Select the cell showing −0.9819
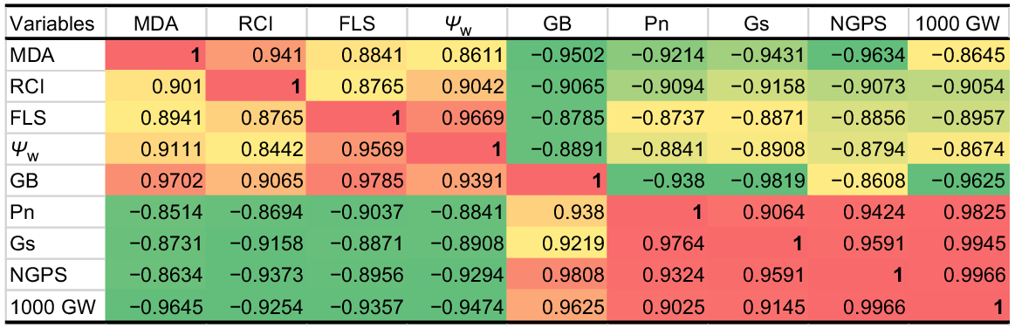 tap(758, 181)
